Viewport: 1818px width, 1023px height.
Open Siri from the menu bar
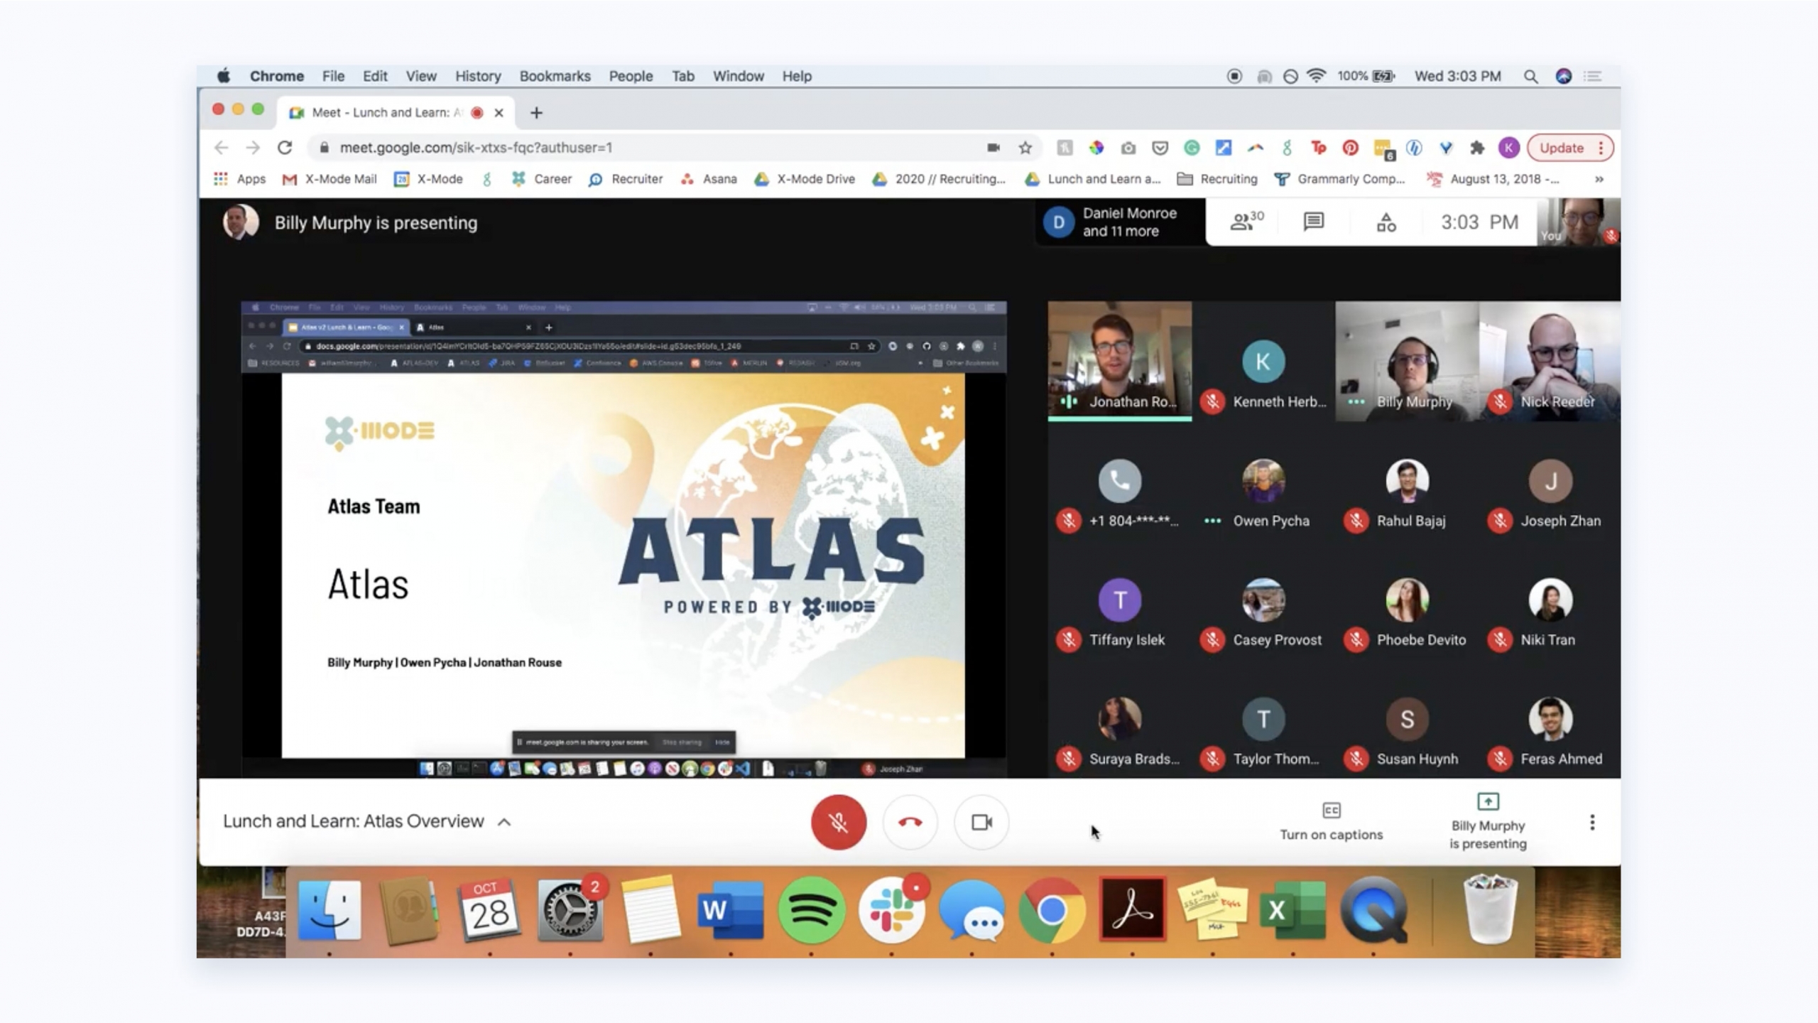(1563, 76)
